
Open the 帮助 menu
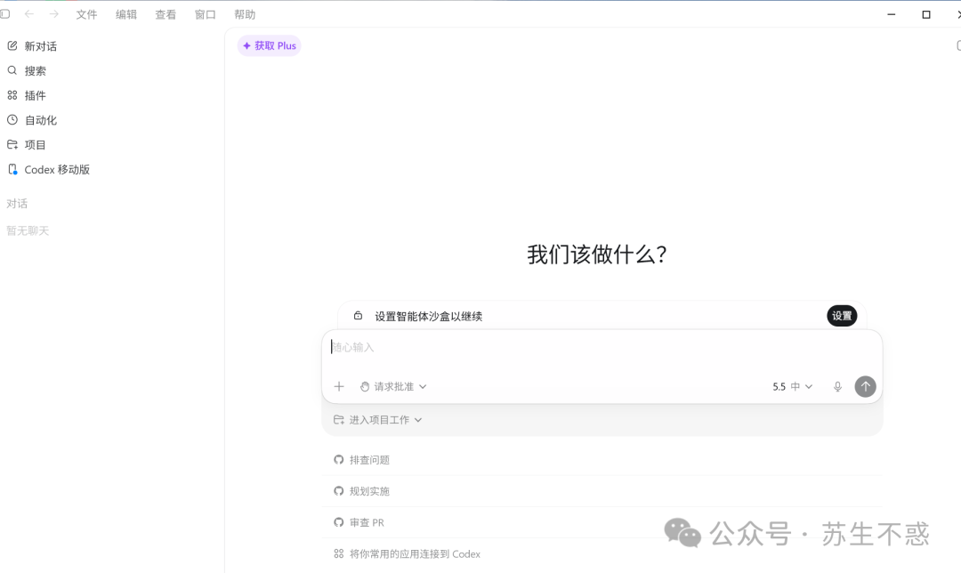coord(245,14)
